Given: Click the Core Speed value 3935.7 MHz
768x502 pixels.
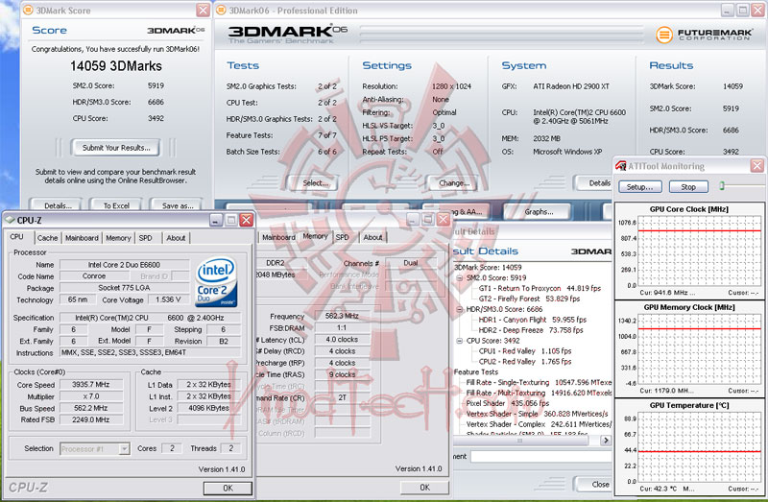Looking at the screenshot, I should pyautogui.click(x=91, y=385).
